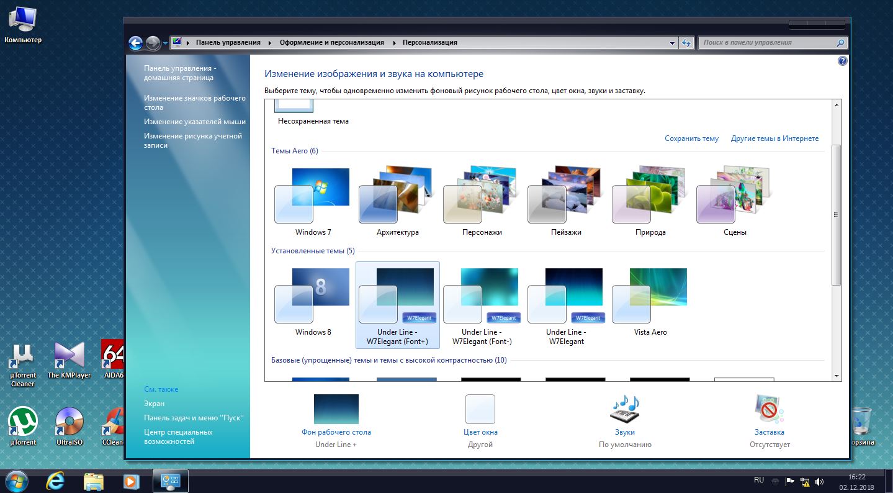This screenshot has height=493, width=893.
Task: Open 'Центр специальных возможностей' link
Action: tap(178, 436)
